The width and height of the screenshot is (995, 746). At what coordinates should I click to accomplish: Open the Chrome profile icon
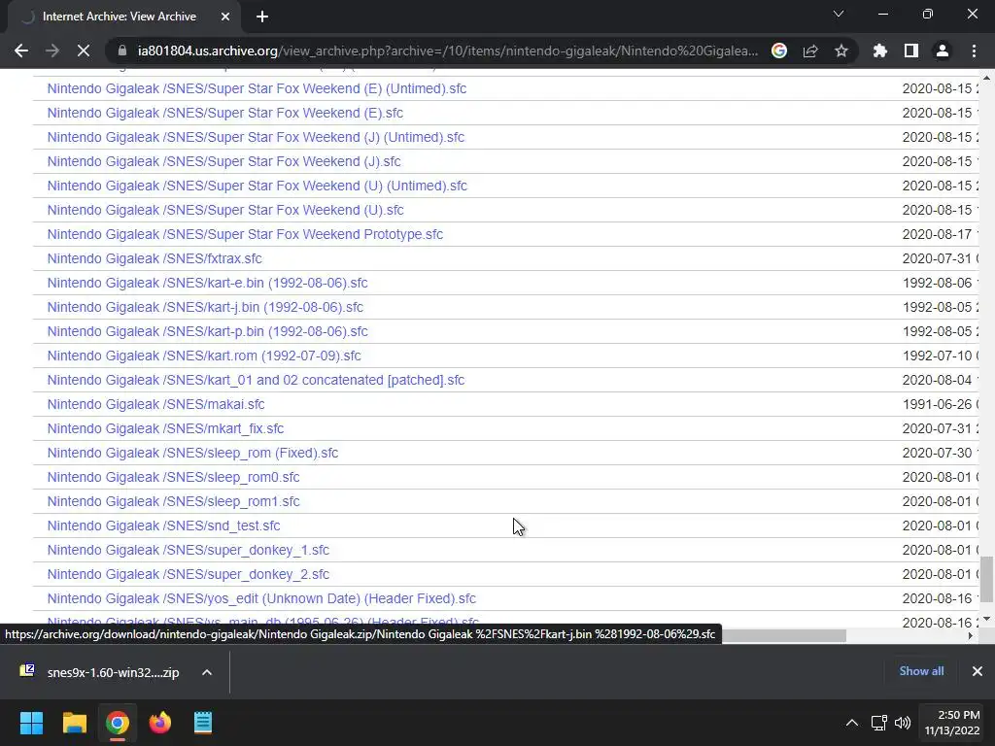[x=943, y=51]
